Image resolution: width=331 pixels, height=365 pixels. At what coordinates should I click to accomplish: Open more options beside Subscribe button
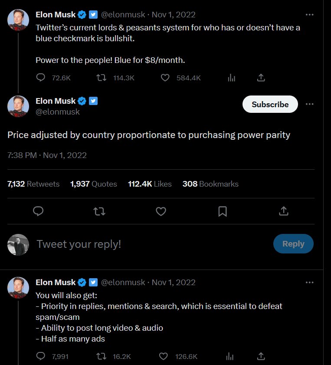point(309,104)
